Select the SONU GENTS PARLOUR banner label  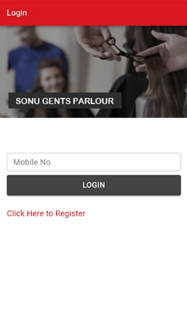(65, 101)
